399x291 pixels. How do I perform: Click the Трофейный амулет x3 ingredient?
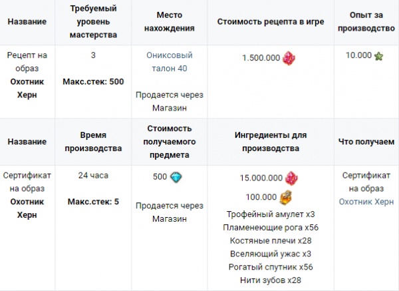tap(271, 214)
